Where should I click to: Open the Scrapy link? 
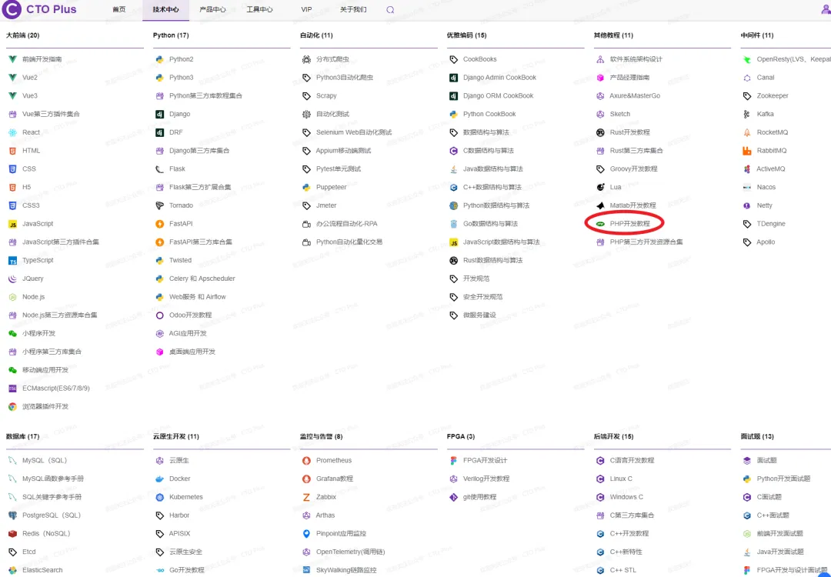pyautogui.click(x=326, y=96)
